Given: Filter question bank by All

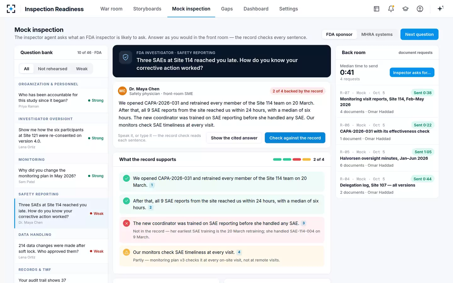Looking at the screenshot, I should click(x=27, y=69).
